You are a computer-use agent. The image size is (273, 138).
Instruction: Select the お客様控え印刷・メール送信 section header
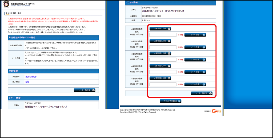click(x=53, y=38)
